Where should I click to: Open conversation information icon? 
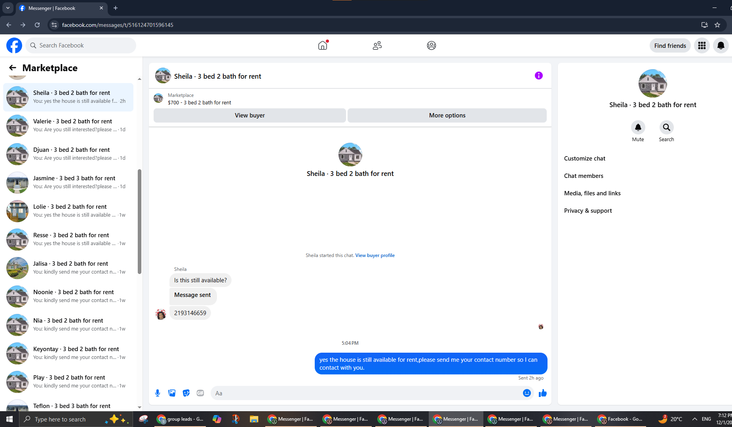pyautogui.click(x=539, y=76)
